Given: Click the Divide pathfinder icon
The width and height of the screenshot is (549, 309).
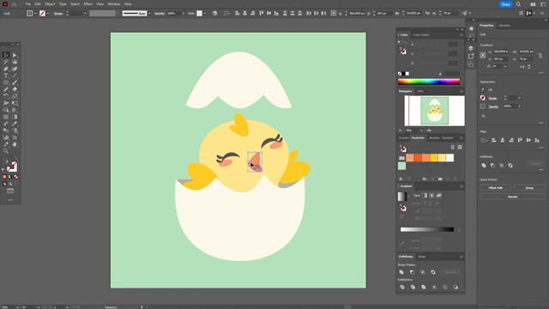Looking at the screenshot, I should click(x=402, y=287).
